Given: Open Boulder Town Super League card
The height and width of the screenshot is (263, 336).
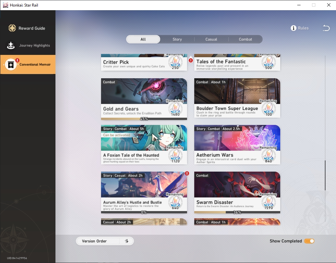Looking at the screenshot, I should tap(237, 98).
